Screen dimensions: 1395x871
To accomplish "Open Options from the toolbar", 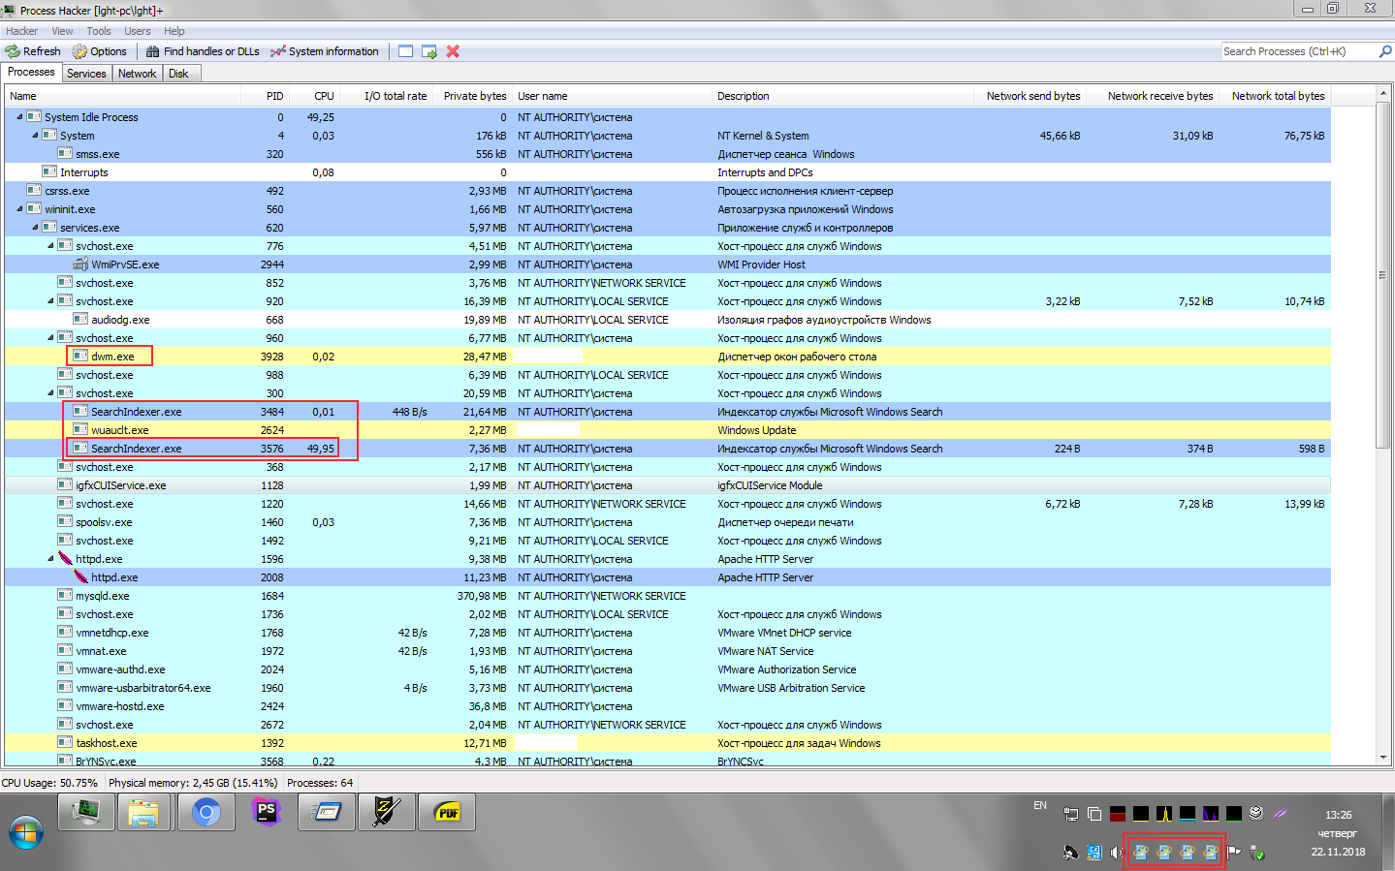I will pos(99,51).
